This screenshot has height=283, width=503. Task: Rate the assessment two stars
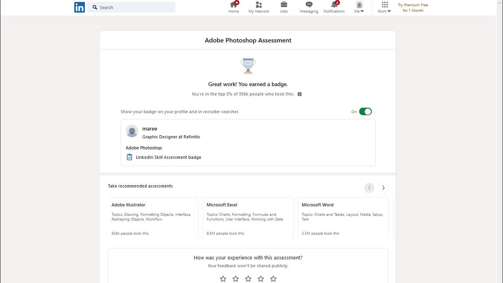pos(236,279)
